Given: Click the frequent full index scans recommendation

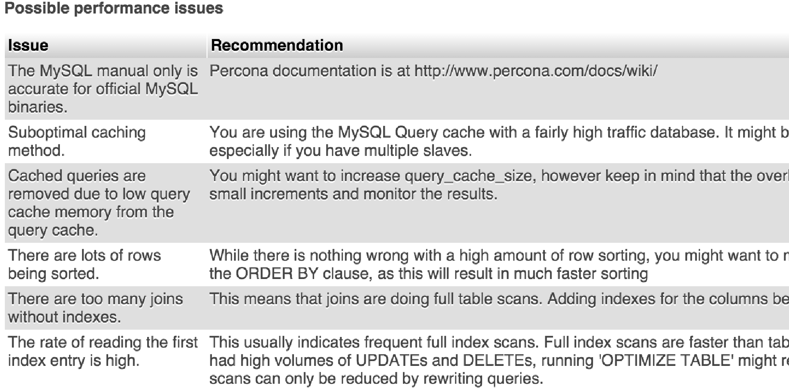Looking at the screenshot, I should (x=499, y=343).
